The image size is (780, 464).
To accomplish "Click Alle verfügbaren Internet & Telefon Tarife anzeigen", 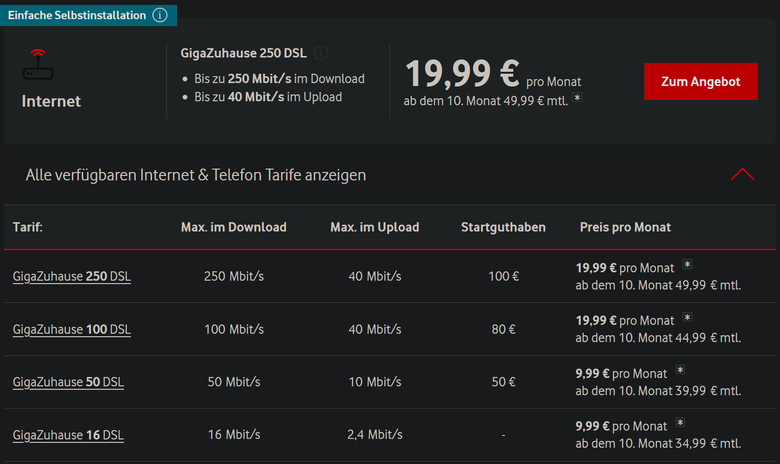I will (196, 175).
